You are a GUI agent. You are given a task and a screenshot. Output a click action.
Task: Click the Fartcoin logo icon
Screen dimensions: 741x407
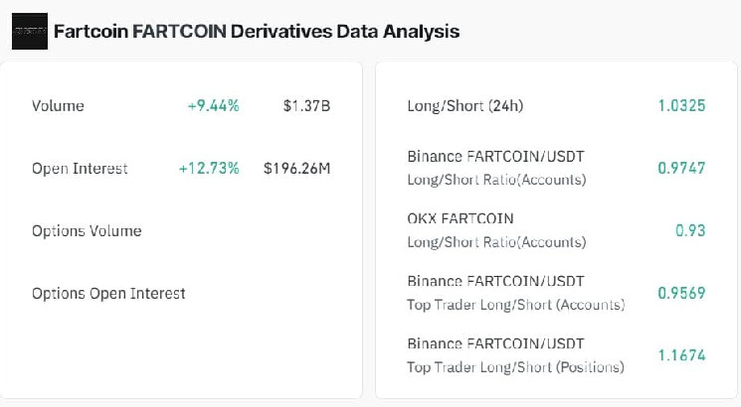point(29,32)
